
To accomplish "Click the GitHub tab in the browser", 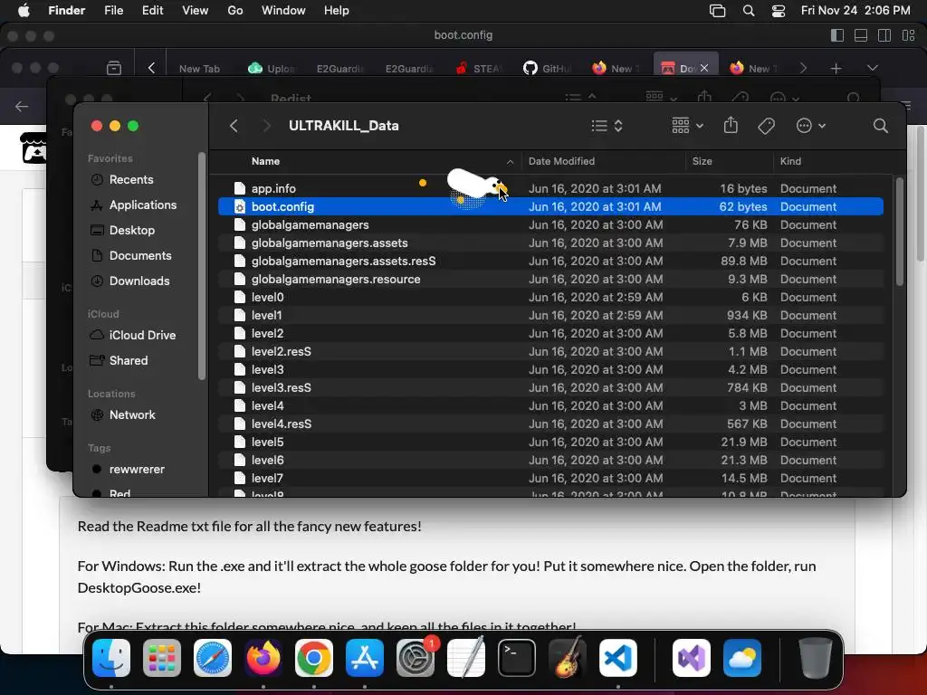I will pyautogui.click(x=548, y=69).
